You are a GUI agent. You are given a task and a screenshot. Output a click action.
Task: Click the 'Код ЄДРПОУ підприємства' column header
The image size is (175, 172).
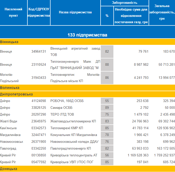(39, 12)
